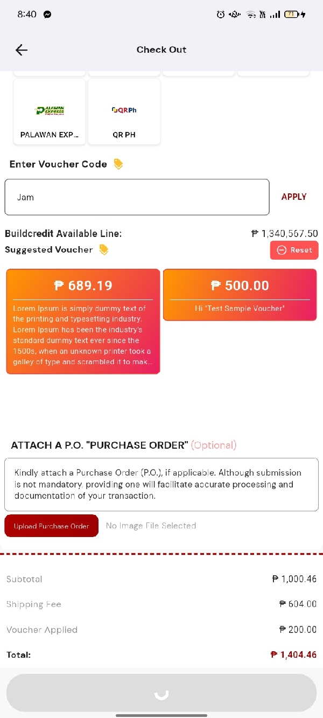Click the Reset voucher button
323x718 pixels.
coord(294,250)
